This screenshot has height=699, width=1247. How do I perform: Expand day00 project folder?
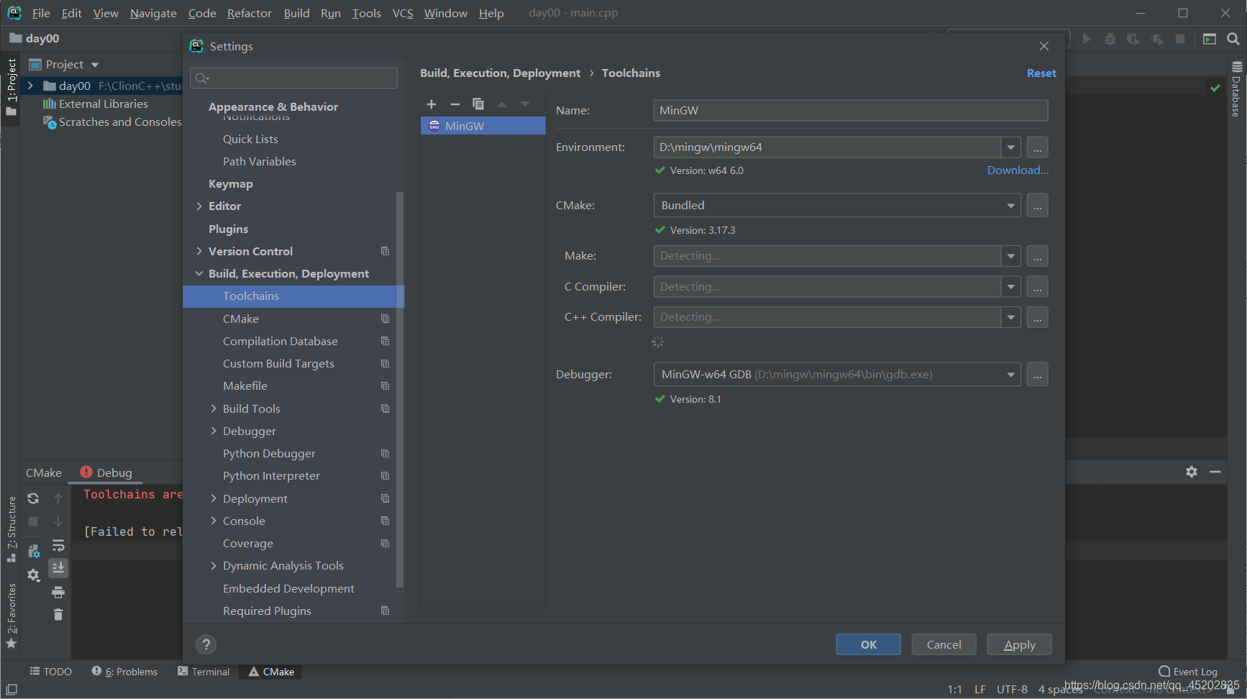point(30,86)
